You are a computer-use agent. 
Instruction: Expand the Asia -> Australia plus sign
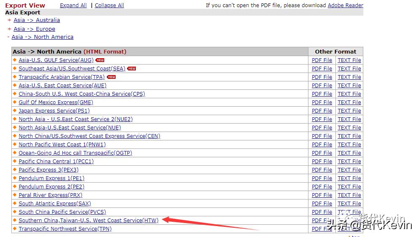click(x=9, y=20)
